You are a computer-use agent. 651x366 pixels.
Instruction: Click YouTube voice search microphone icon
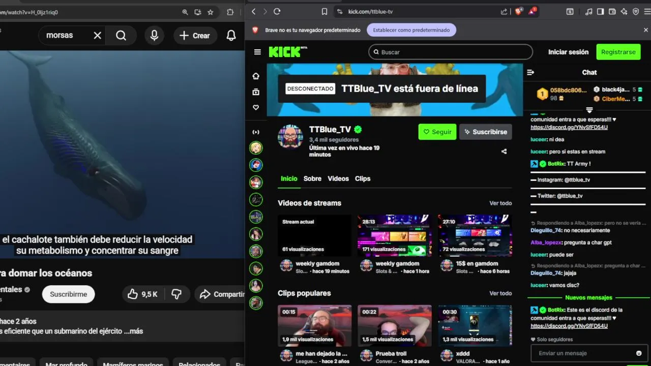(x=154, y=35)
